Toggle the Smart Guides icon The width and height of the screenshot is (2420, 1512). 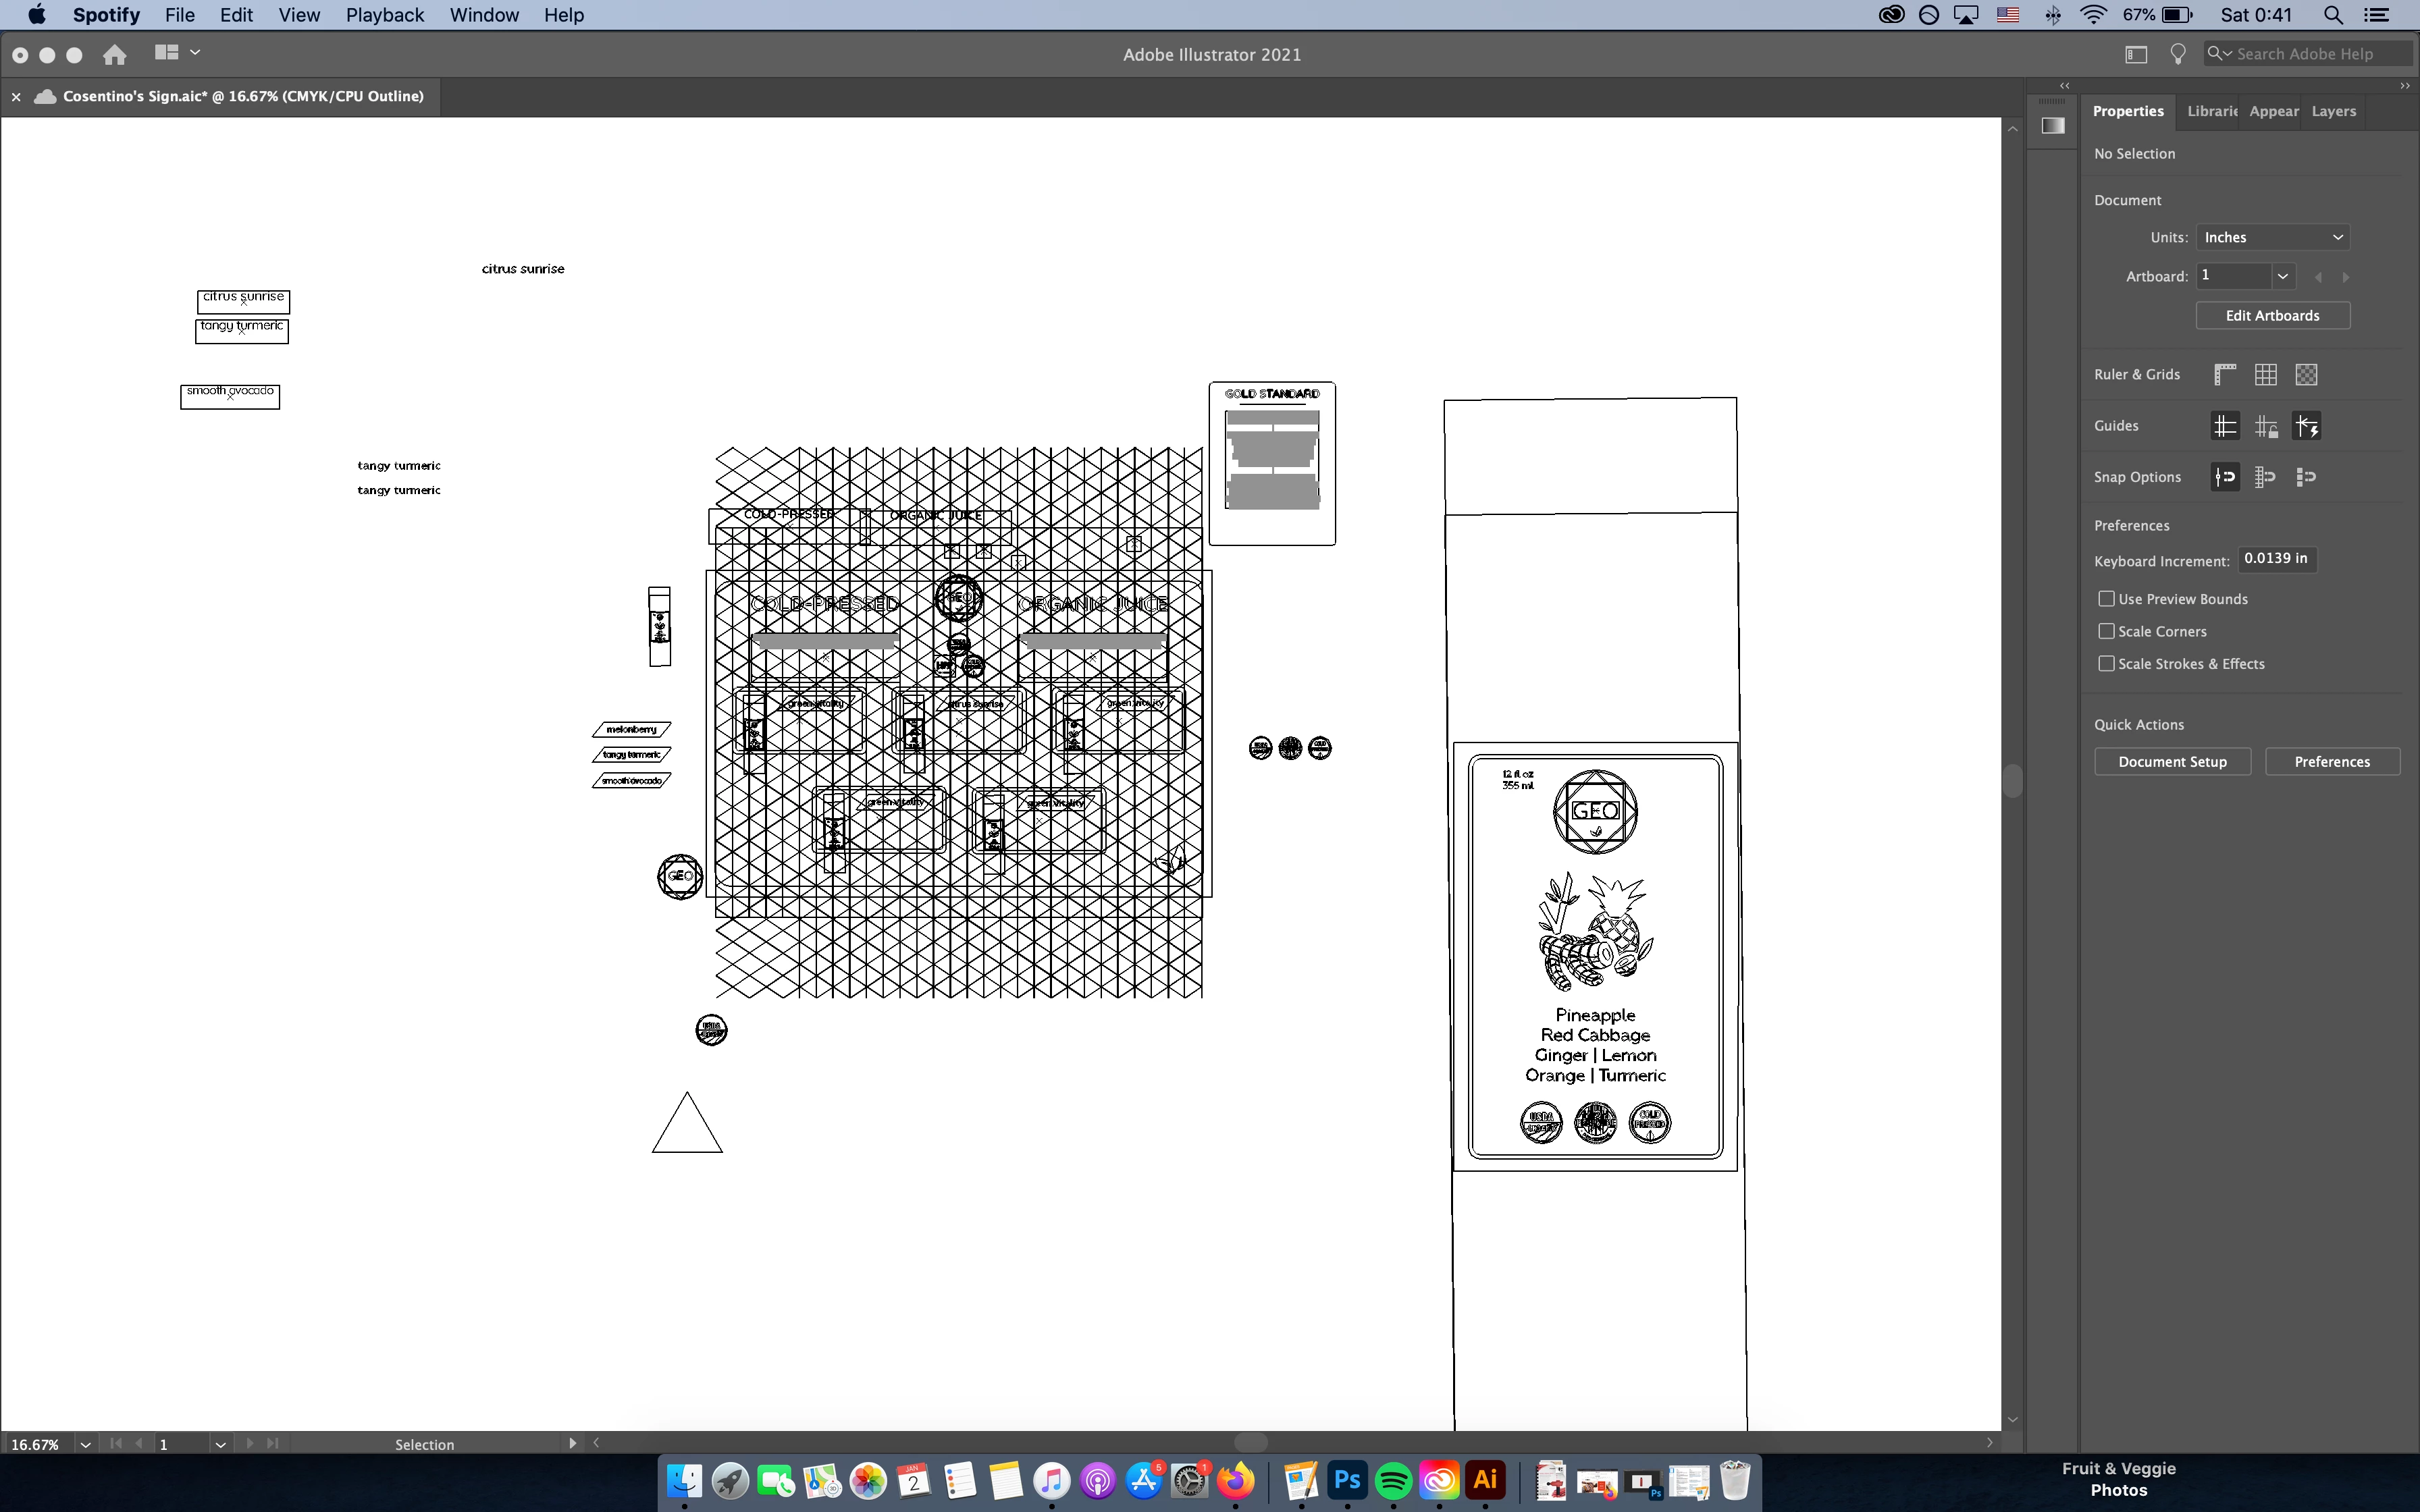coord(2306,426)
